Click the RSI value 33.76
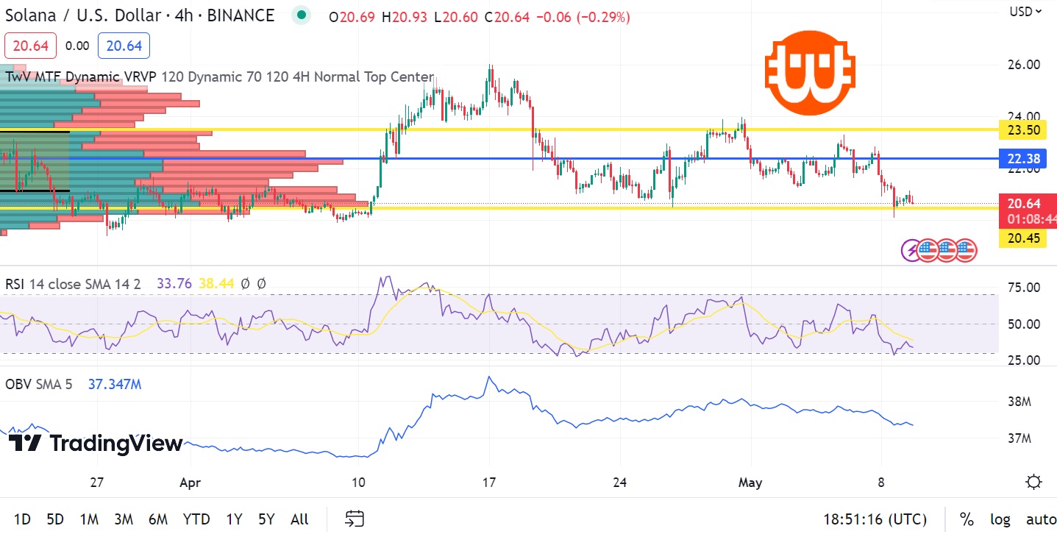The image size is (1057, 537). (174, 284)
